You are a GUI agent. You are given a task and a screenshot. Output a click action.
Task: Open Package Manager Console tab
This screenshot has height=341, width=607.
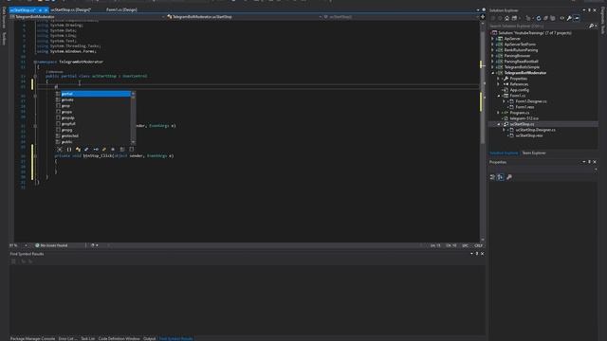coord(32,339)
